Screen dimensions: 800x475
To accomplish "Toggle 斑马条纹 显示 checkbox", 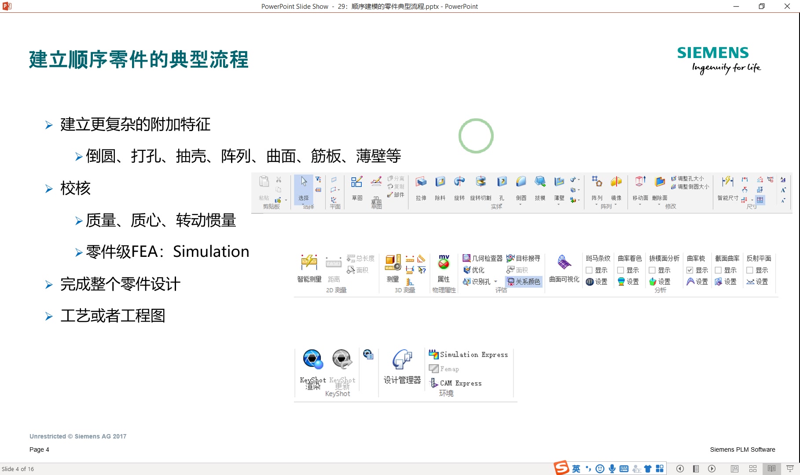I will (589, 270).
